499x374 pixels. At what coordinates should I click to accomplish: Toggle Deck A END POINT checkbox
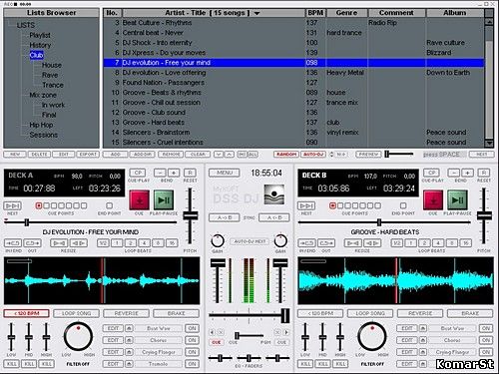click(x=109, y=205)
